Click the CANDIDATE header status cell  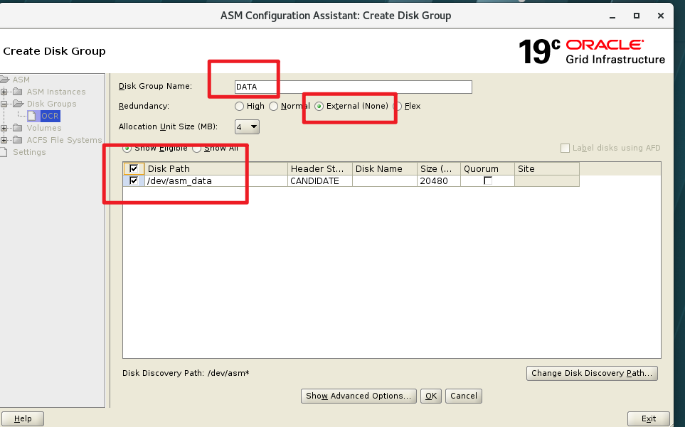click(320, 181)
